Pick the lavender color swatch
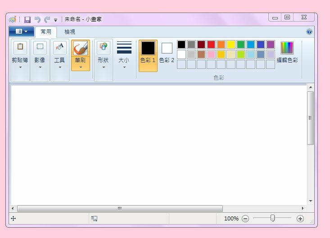The height and width of the screenshot is (238, 330). click(x=271, y=54)
